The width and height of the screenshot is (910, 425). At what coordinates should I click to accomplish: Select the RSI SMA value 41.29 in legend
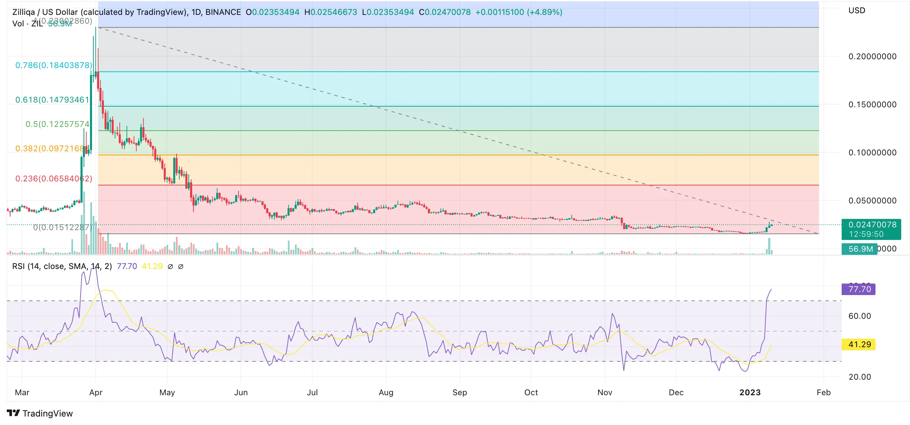point(152,266)
